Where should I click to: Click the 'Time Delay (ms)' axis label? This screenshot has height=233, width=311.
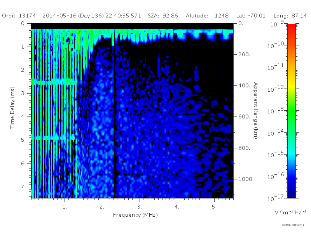12,108
